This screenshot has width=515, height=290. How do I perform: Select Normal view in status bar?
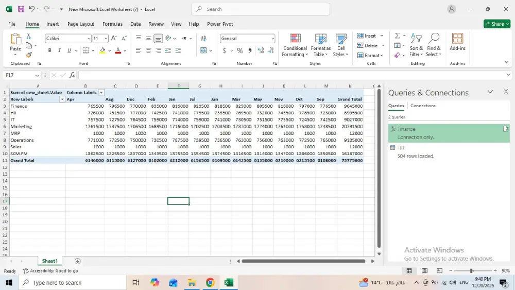point(409,270)
